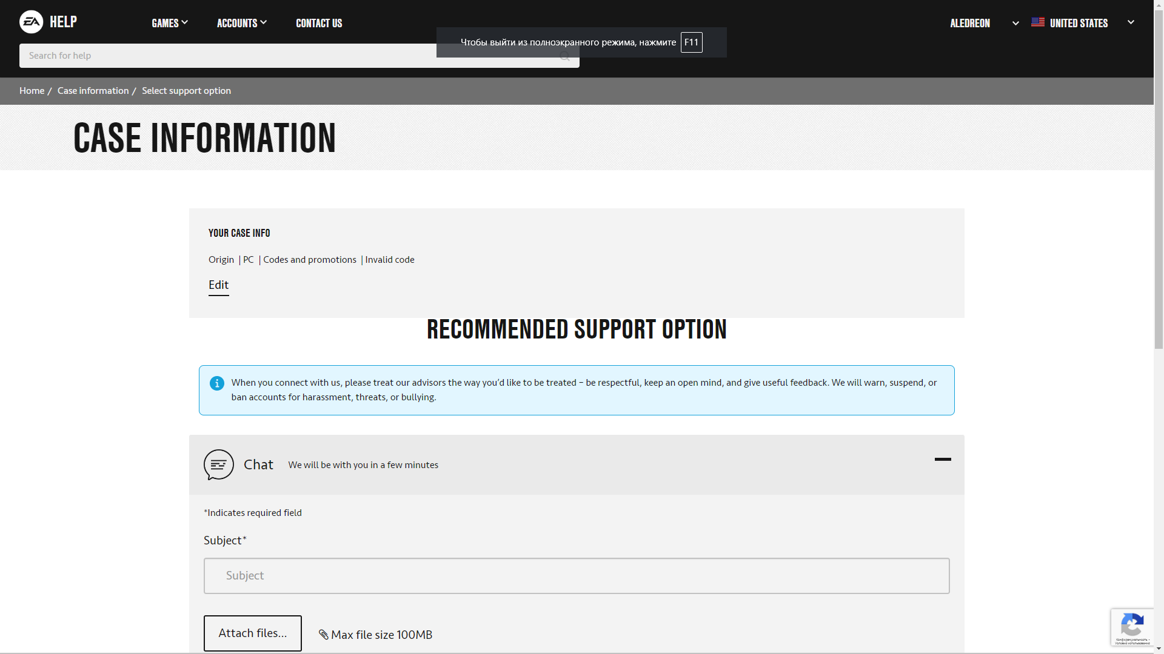Click the United States flag icon
Image resolution: width=1164 pixels, height=654 pixels.
click(x=1038, y=22)
